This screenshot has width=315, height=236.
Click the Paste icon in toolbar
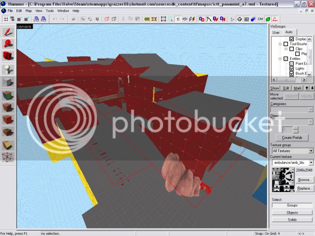(x=137, y=19)
